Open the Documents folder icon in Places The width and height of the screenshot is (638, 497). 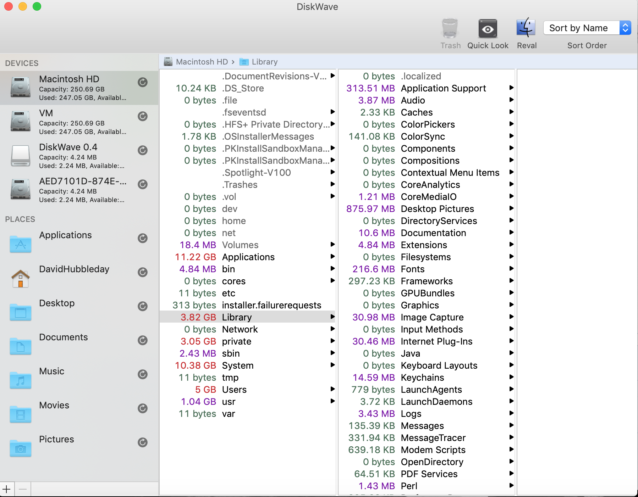pyautogui.click(x=20, y=346)
